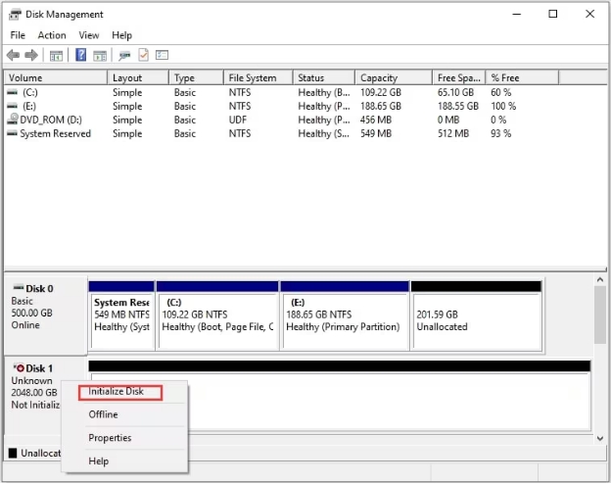Click the Show/Hide Action Pane icon

[99, 55]
